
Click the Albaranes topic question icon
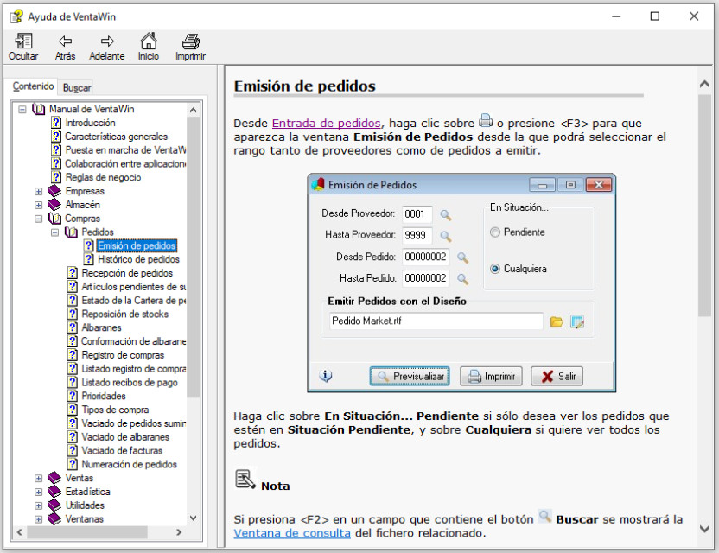[73, 327]
